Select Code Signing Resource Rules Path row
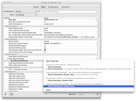The image size is (136, 101). pyautogui.click(x=24, y=63)
